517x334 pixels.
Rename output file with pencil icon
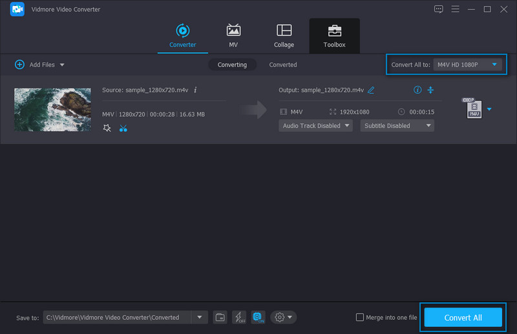(372, 90)
